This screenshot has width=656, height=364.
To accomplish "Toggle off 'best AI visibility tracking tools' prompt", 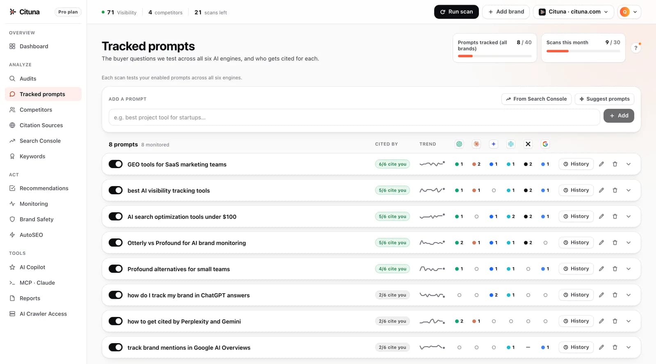I will point(116,190).
